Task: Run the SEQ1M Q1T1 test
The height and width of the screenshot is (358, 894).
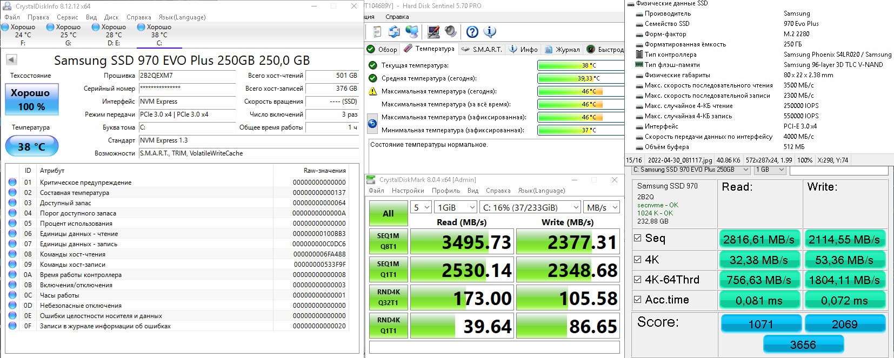Action: (x=388, y=269)
